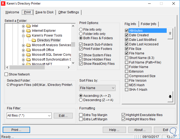Select the File Info tab
Viewport: 180px width, 139px height.
pos(130,24)
